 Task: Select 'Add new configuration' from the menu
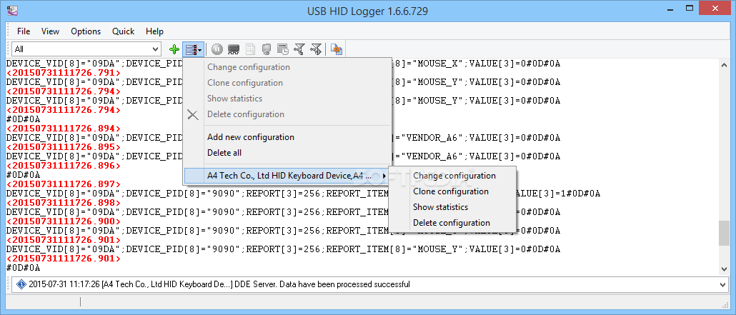tap(250, 137)
